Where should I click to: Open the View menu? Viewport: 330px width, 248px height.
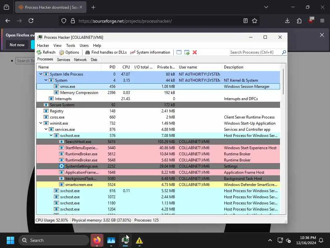[57, 46]
